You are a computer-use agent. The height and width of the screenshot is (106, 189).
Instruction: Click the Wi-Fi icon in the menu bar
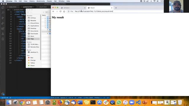(154, 1)
